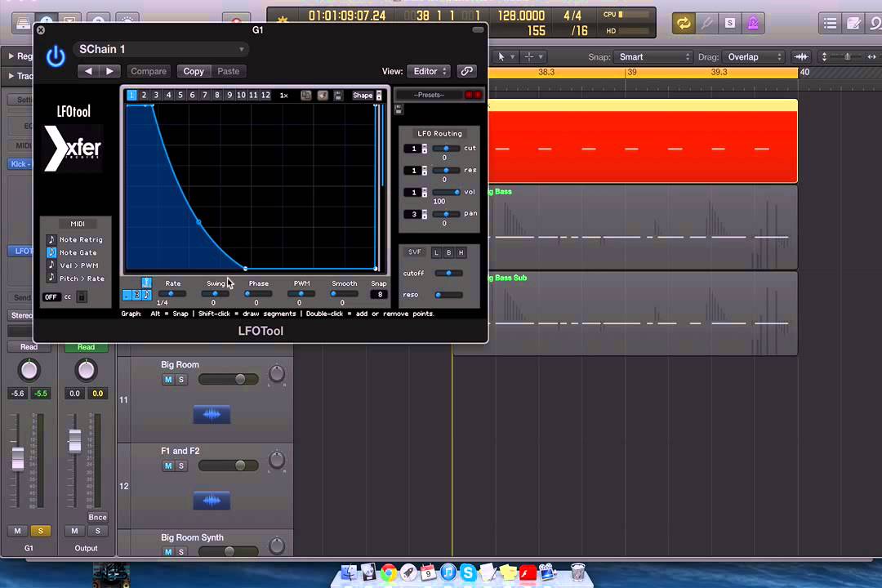
Task: Open the Trash in the Dock
Action: point(577,572)
